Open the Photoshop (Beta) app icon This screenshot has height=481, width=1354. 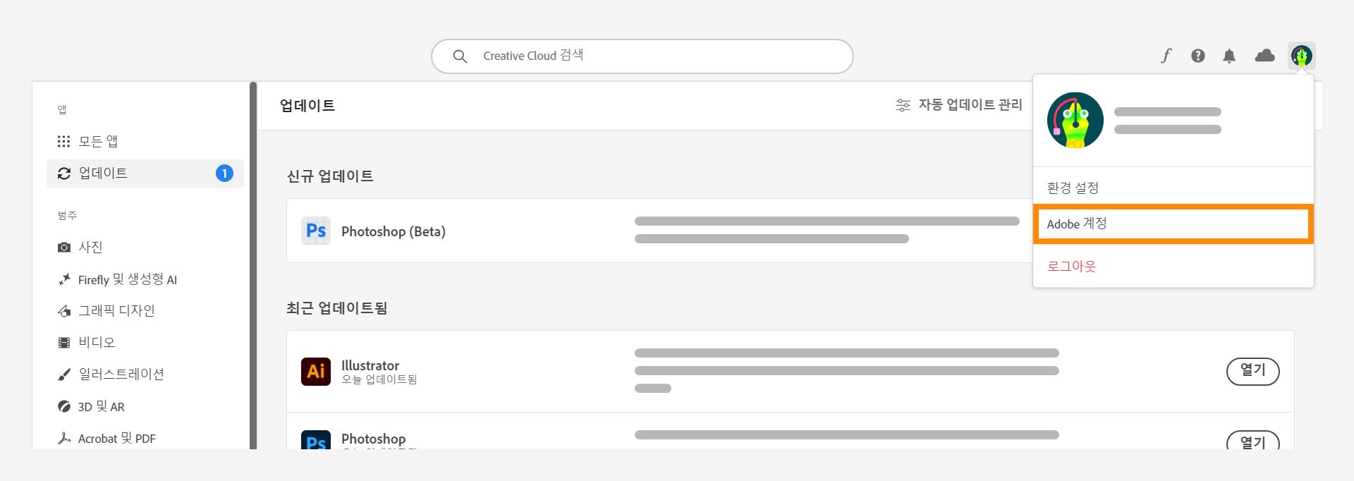coord(316,231)
